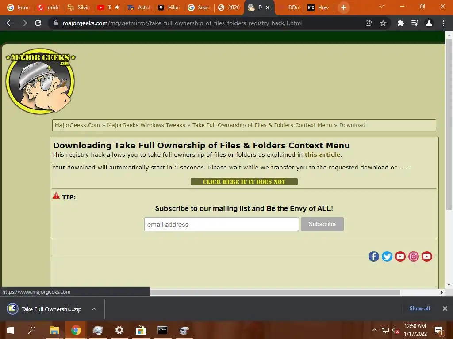Viewport: 453px width, 339px height.
Task: Open the first YouTube social icon
Action: pyautogui.click(x=400, y=256)
